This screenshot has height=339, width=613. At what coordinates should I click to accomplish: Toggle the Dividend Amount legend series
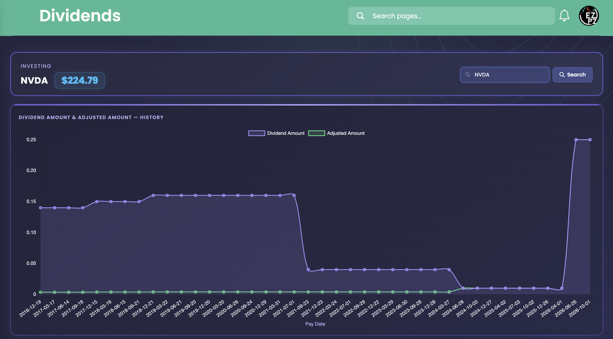[x=277, y=133]
